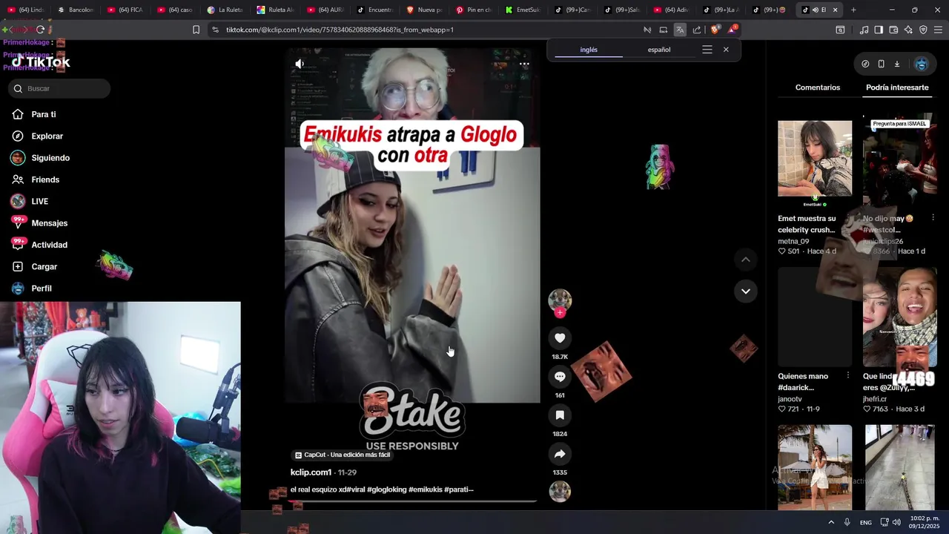Screen dimensions: 949x534
Task: Open Leo AI sparkle icon
Action: 908,30
